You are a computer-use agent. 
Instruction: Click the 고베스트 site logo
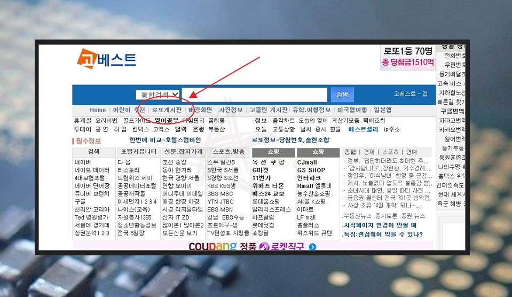pos(106,59)
